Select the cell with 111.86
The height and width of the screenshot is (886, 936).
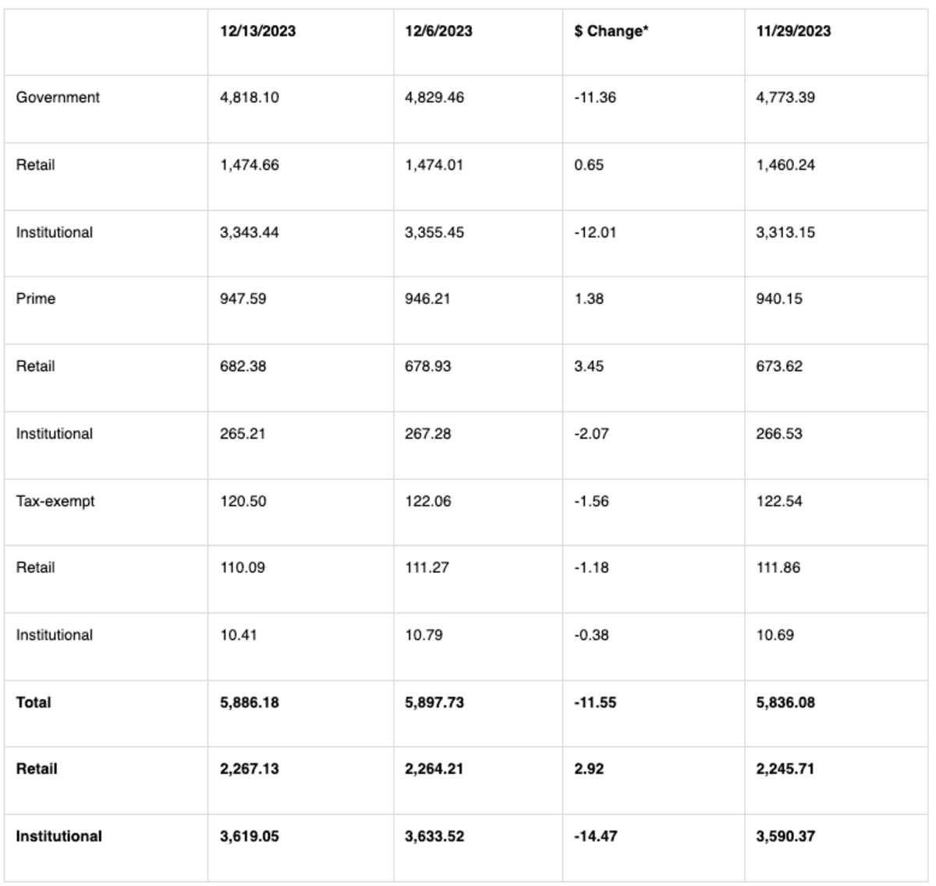[x=778, y=567]
